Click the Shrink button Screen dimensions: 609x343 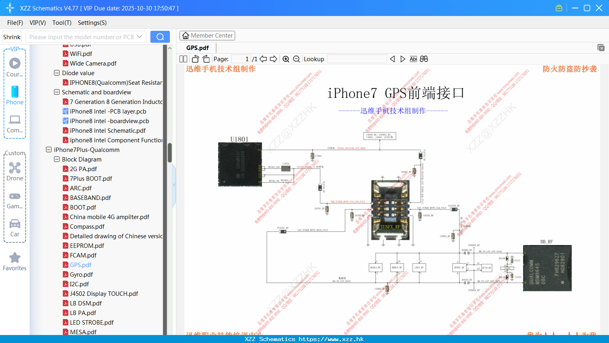(x=12, y=37)
